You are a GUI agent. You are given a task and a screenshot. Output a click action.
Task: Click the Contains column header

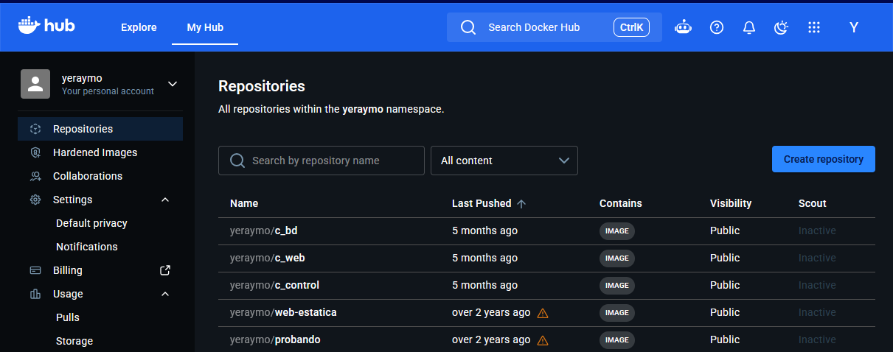tap(621, 203)
